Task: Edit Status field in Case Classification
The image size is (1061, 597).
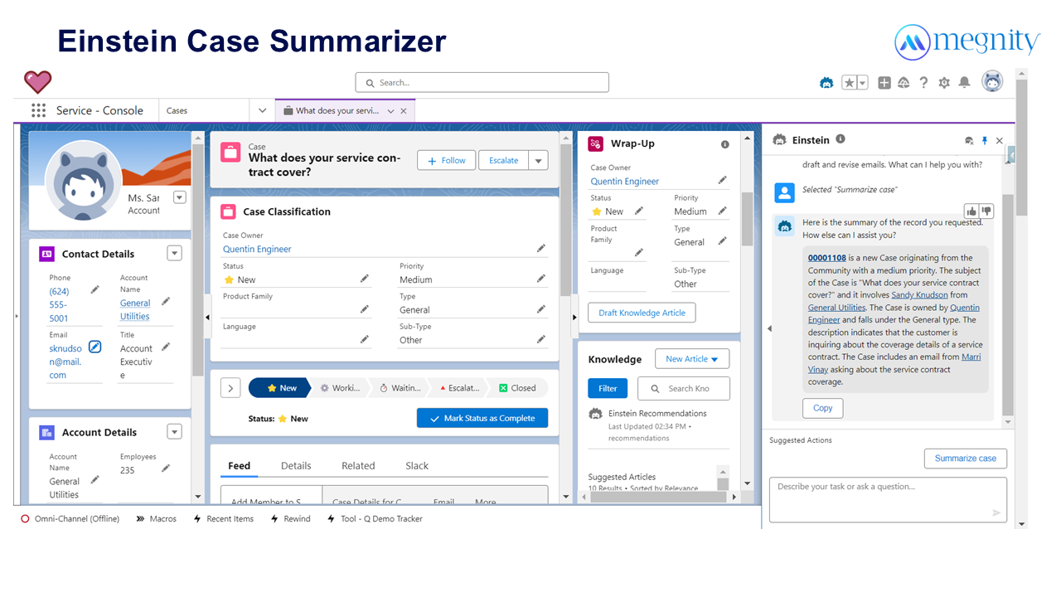Action: pyautogui.click(x=365, y=279)
